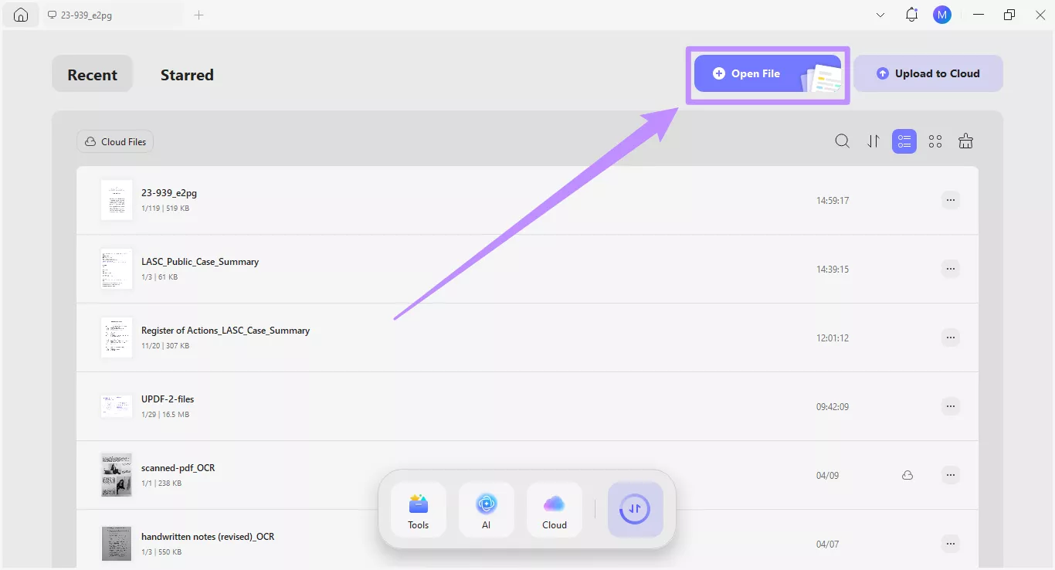Click the Open File button
1055x570 pixels.
tap(768, 74)
